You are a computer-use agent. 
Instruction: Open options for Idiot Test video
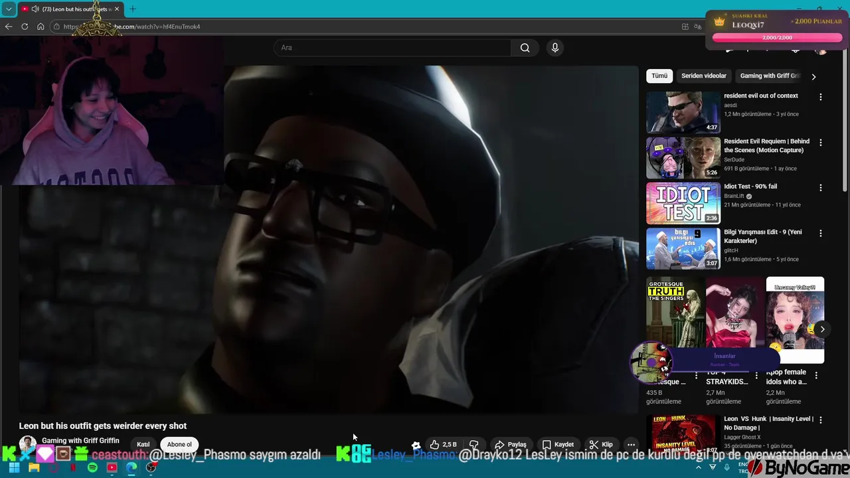tap(820, 188)
